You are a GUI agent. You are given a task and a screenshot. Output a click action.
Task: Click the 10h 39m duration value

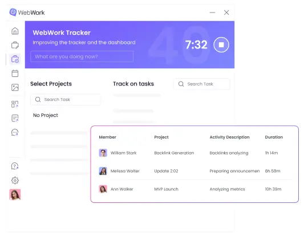[273, 189]
